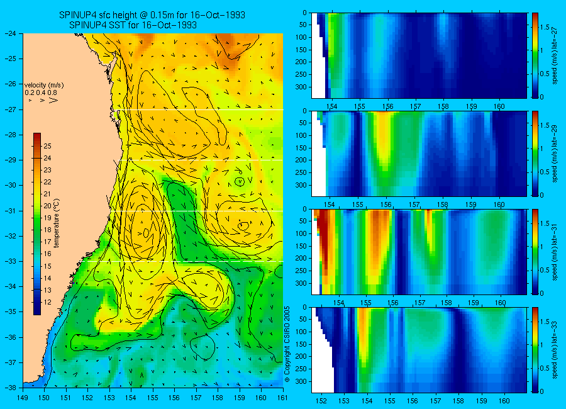Click the "0.2 0.4 0.8" velocity scale values
The image size is (566, 409).
pyautogui.click(x=41, y=92)
